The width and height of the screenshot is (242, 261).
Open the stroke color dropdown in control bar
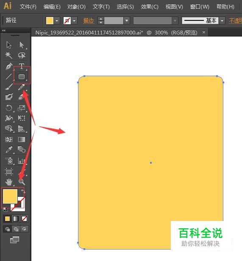pos(74,21)
